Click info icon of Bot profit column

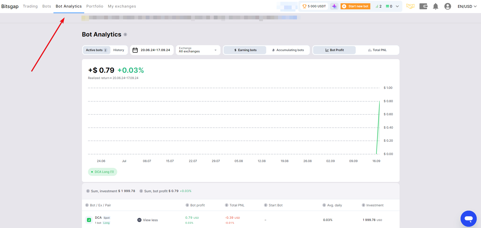tap(187, 205)
